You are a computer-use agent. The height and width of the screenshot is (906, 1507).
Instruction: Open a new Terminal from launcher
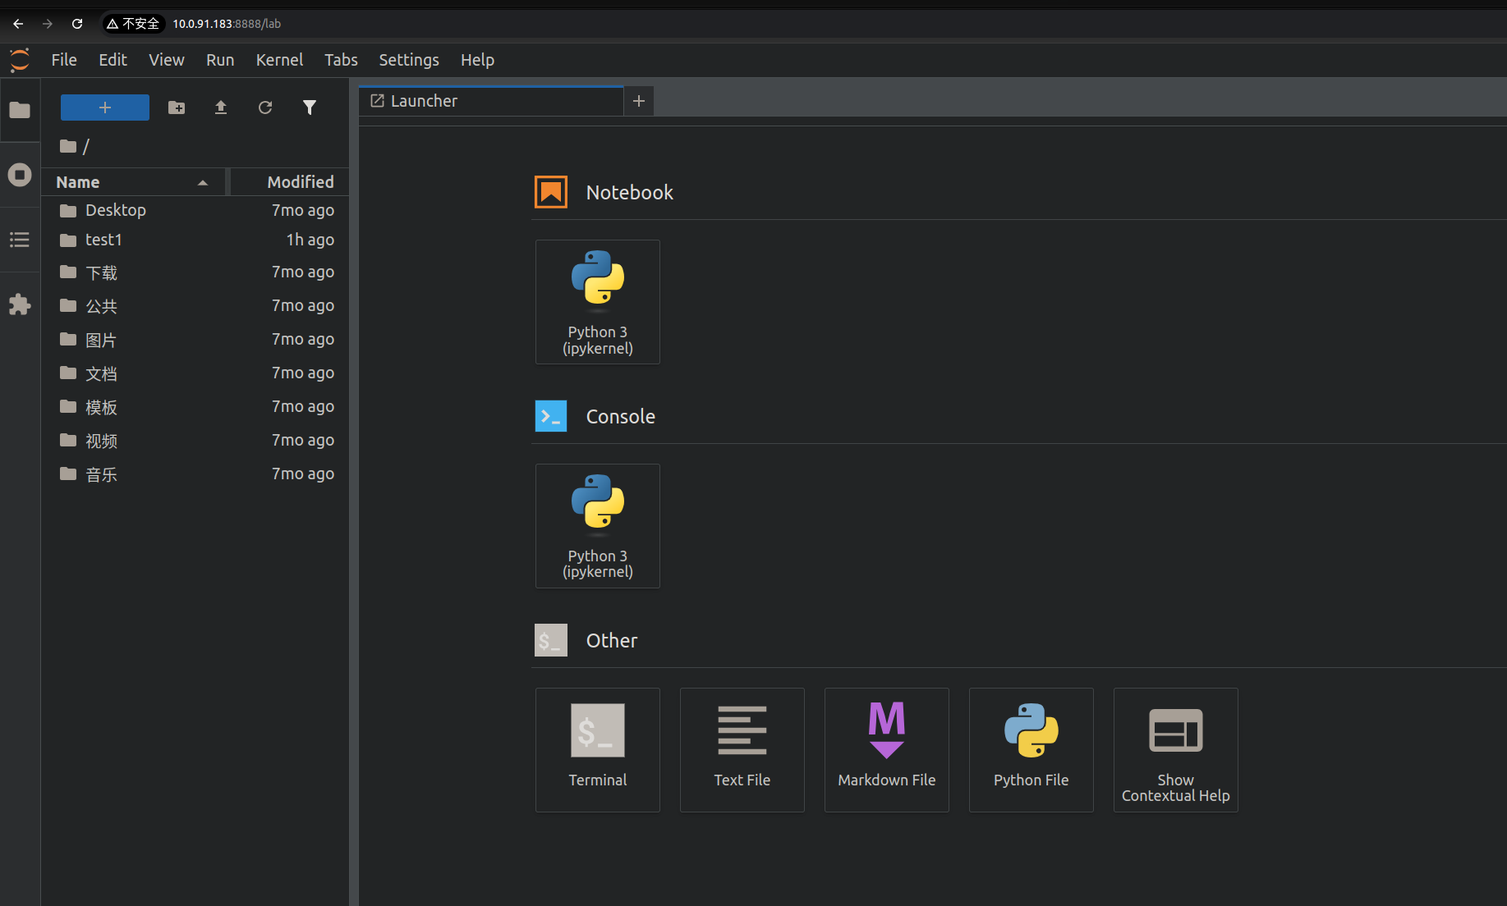point(597,749)
